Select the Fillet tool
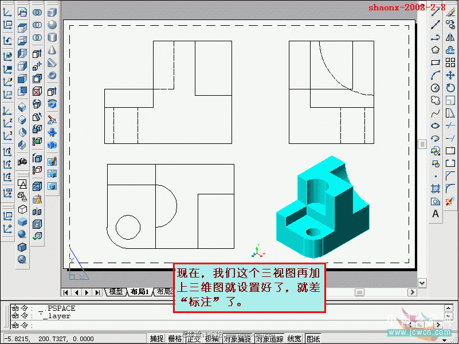The height and width of the screenshot is (344, 459). point(450,189)
